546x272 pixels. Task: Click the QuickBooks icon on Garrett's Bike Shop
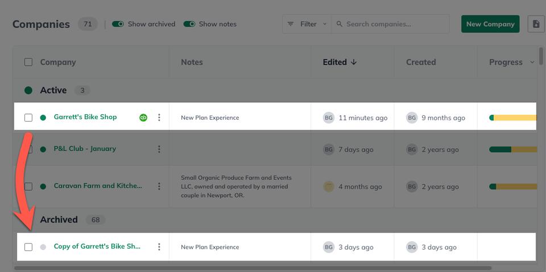[143, 118]
